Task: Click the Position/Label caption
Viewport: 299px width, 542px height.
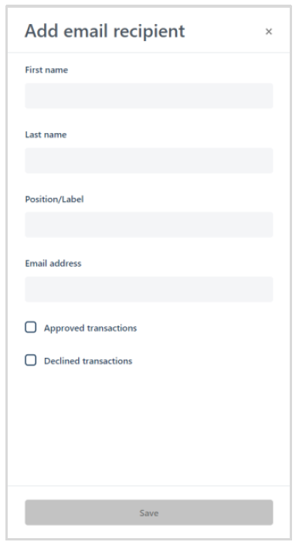Action: point(54,199)
